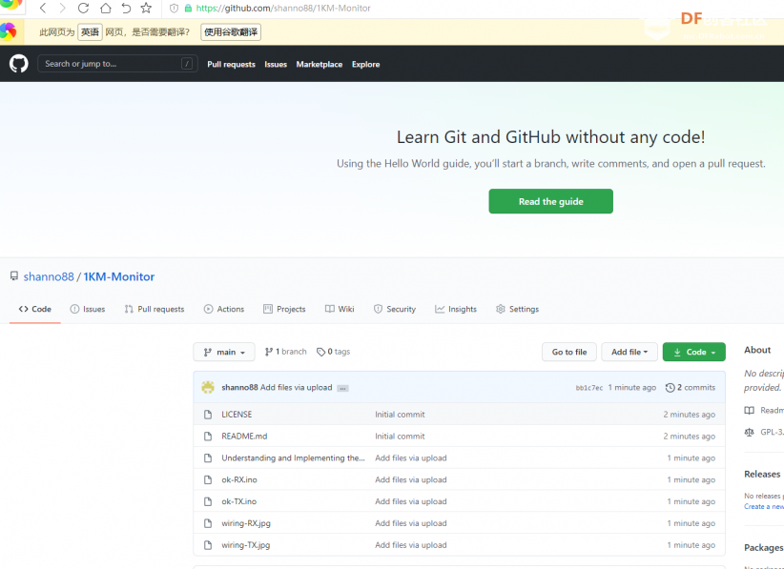Open the Insights tab
Viewport: 784px width, 569px height.
click(456, 309)
